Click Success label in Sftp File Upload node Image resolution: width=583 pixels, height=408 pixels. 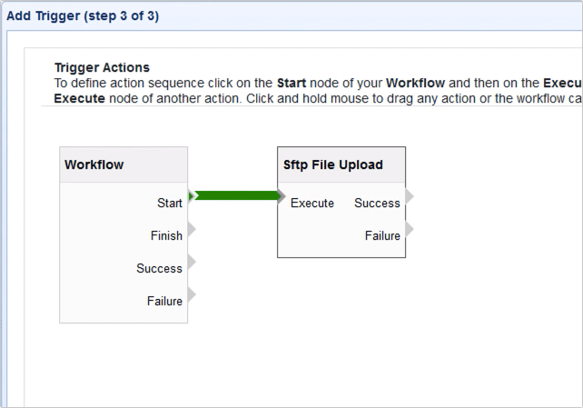(x=377, y=204)
